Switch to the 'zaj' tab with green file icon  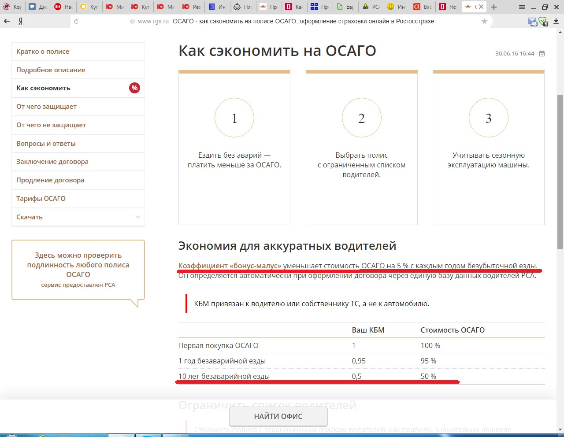point(345,7)
